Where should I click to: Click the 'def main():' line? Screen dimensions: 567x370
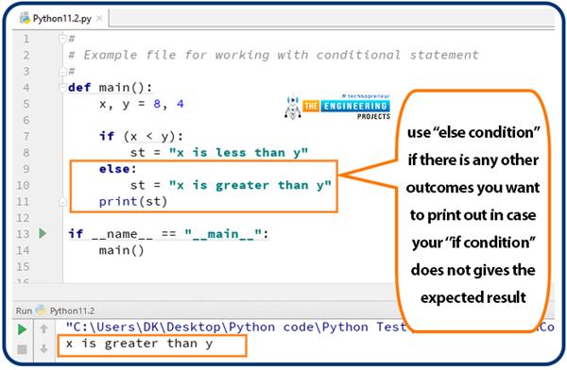coord(111,88)
